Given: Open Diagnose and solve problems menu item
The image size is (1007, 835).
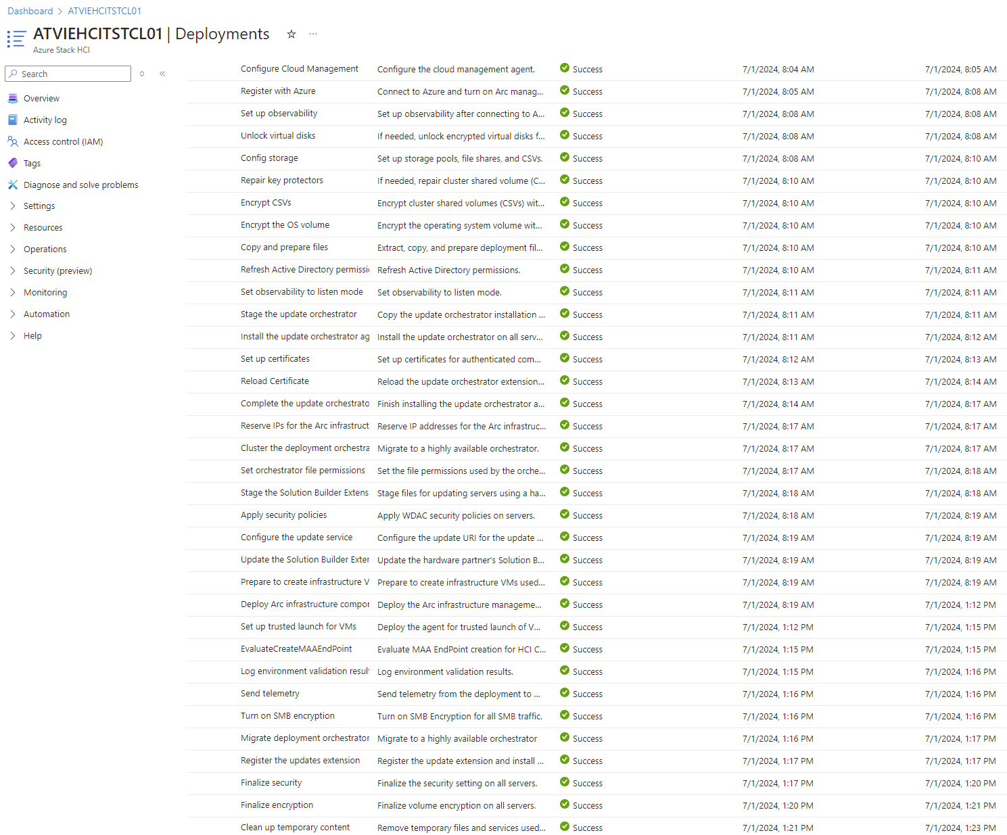Looking at the screenshot, I should (x=80, y=185).
